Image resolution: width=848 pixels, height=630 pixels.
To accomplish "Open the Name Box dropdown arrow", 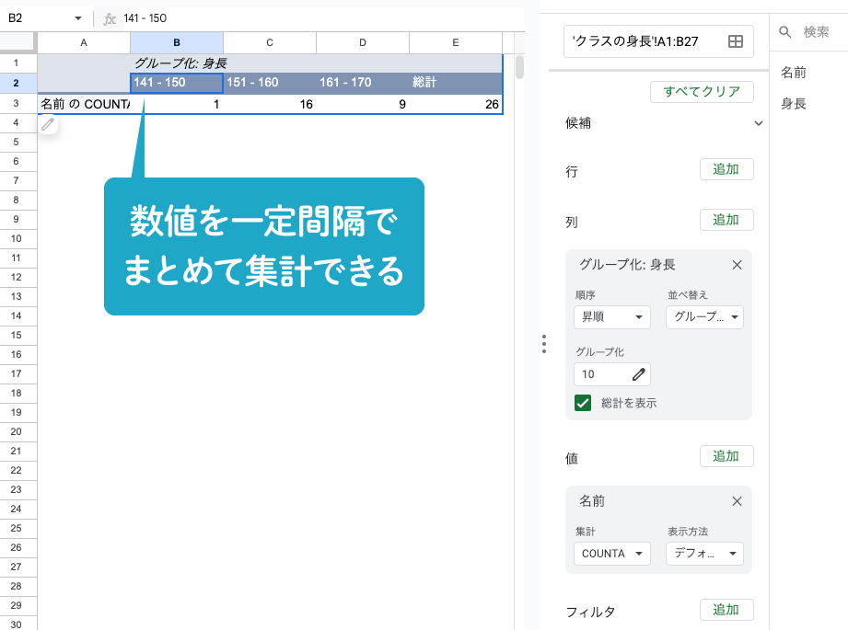I will tap(78, 18).
